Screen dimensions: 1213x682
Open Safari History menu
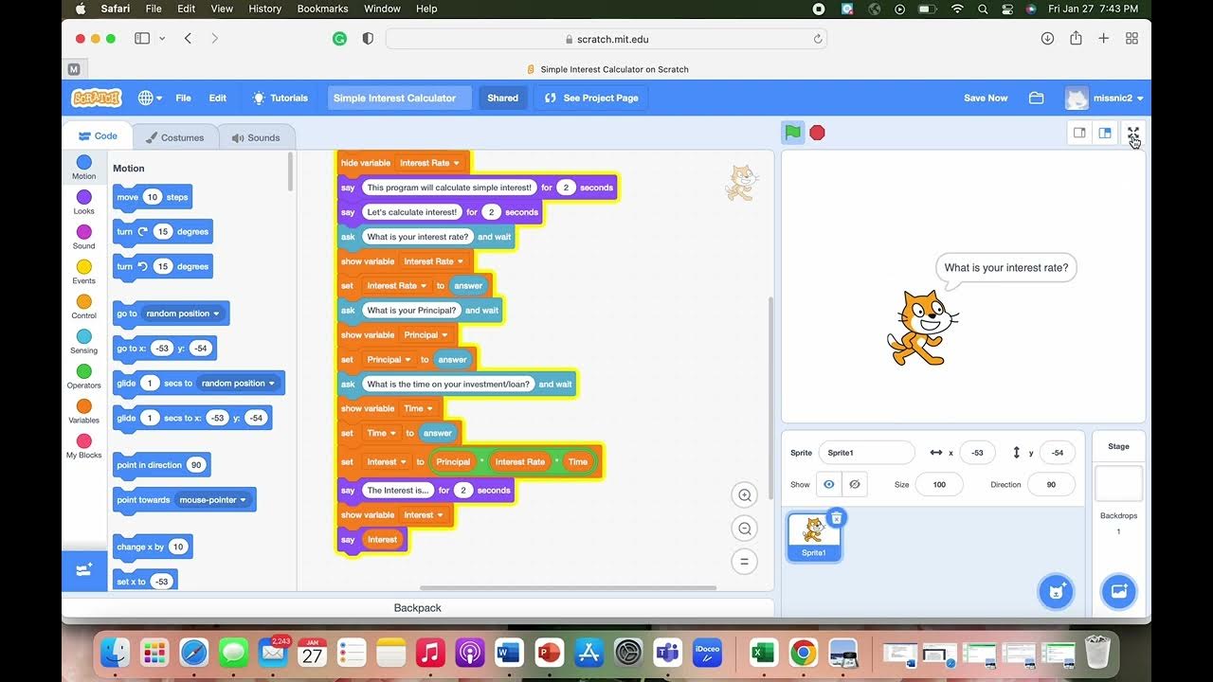coord(264,9)
